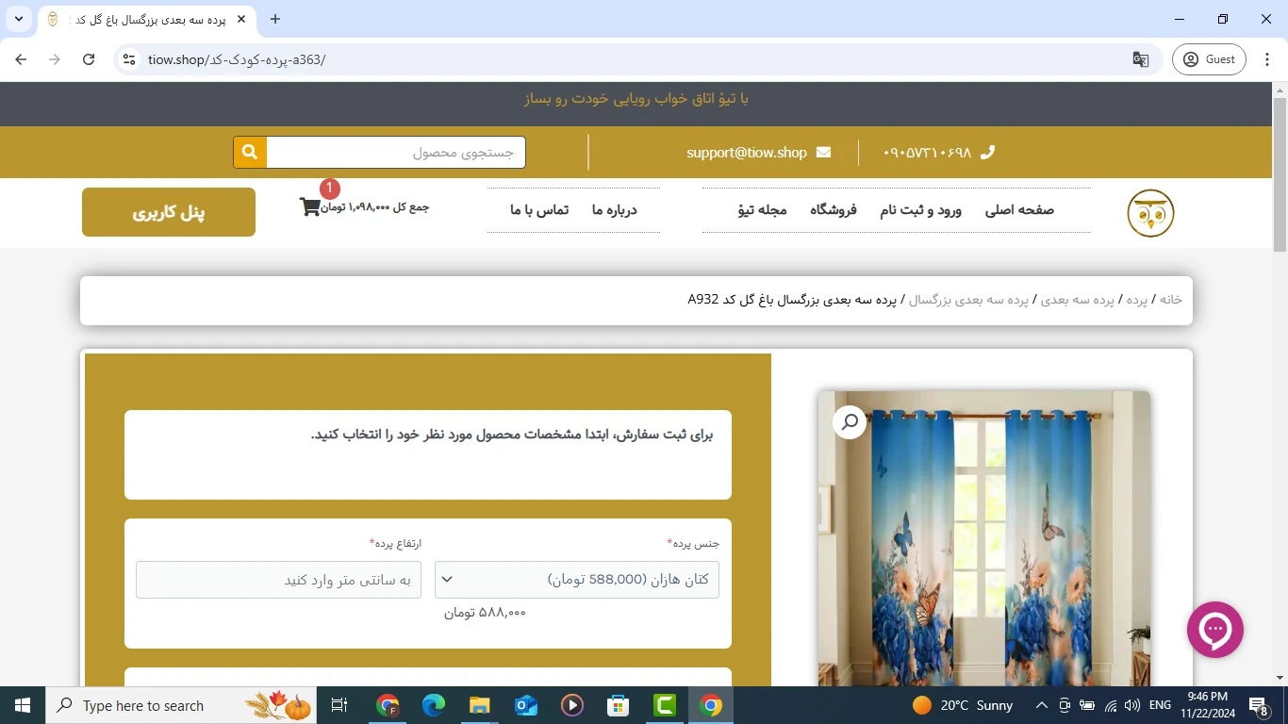
Task: Open the Chrome three-dot menu
Action: point(1268,59)
